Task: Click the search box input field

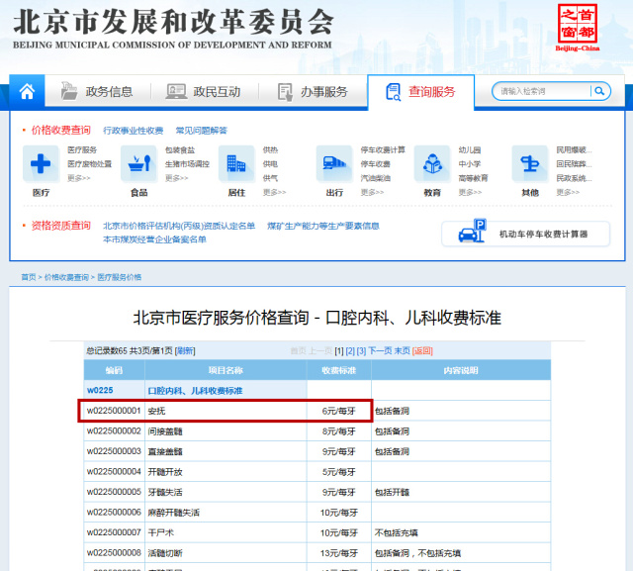Action: 543,91
